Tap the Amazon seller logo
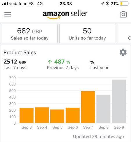 tap(65, 14)
